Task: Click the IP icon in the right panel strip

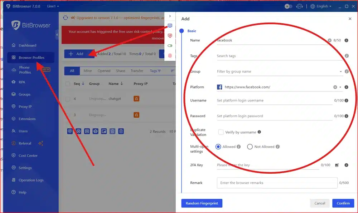Action: pyautogui.click(x=170, y=35)
